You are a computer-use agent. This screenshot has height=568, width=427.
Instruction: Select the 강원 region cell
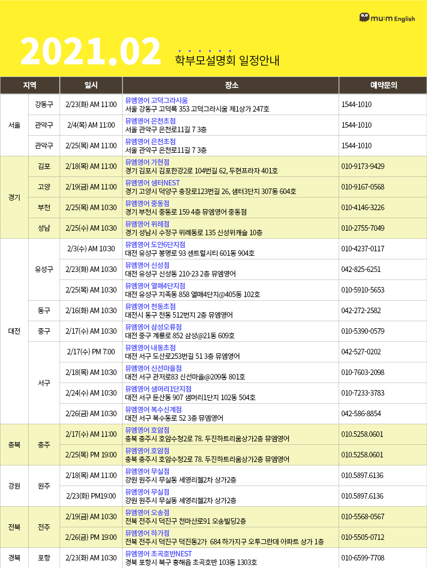[x=14, y=486]
